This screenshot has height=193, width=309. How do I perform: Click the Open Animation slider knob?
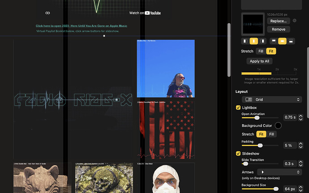(257, 118)
